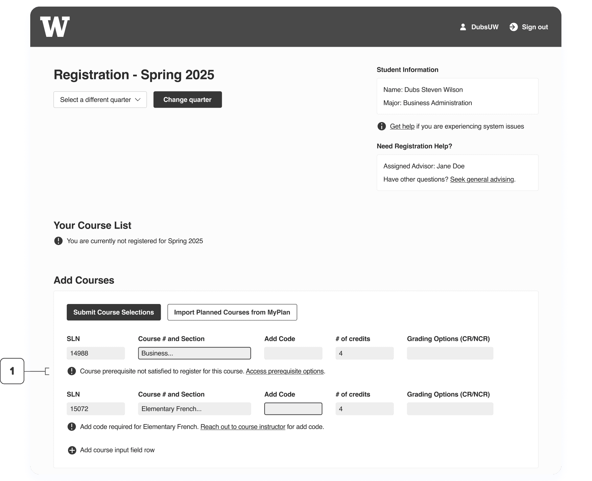Screen dimensions: 592x481
Task: Focus the SLN field containing 14988
Action: pyautogui.click(x=96, y=353)
